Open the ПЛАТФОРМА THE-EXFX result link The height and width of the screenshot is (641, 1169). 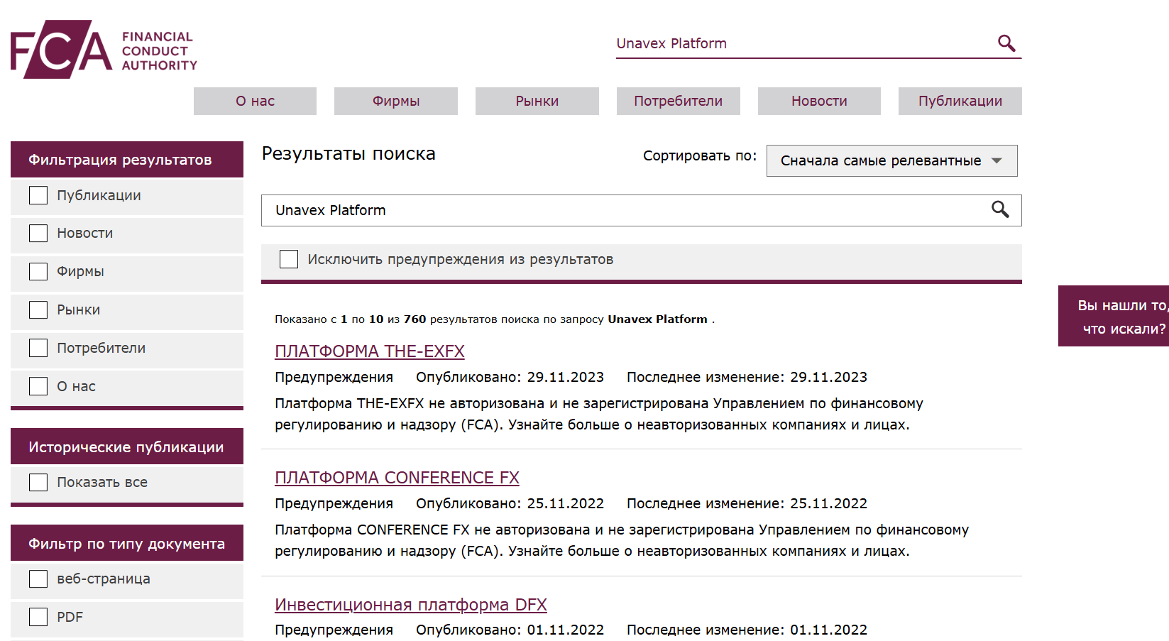pos(370,351)
